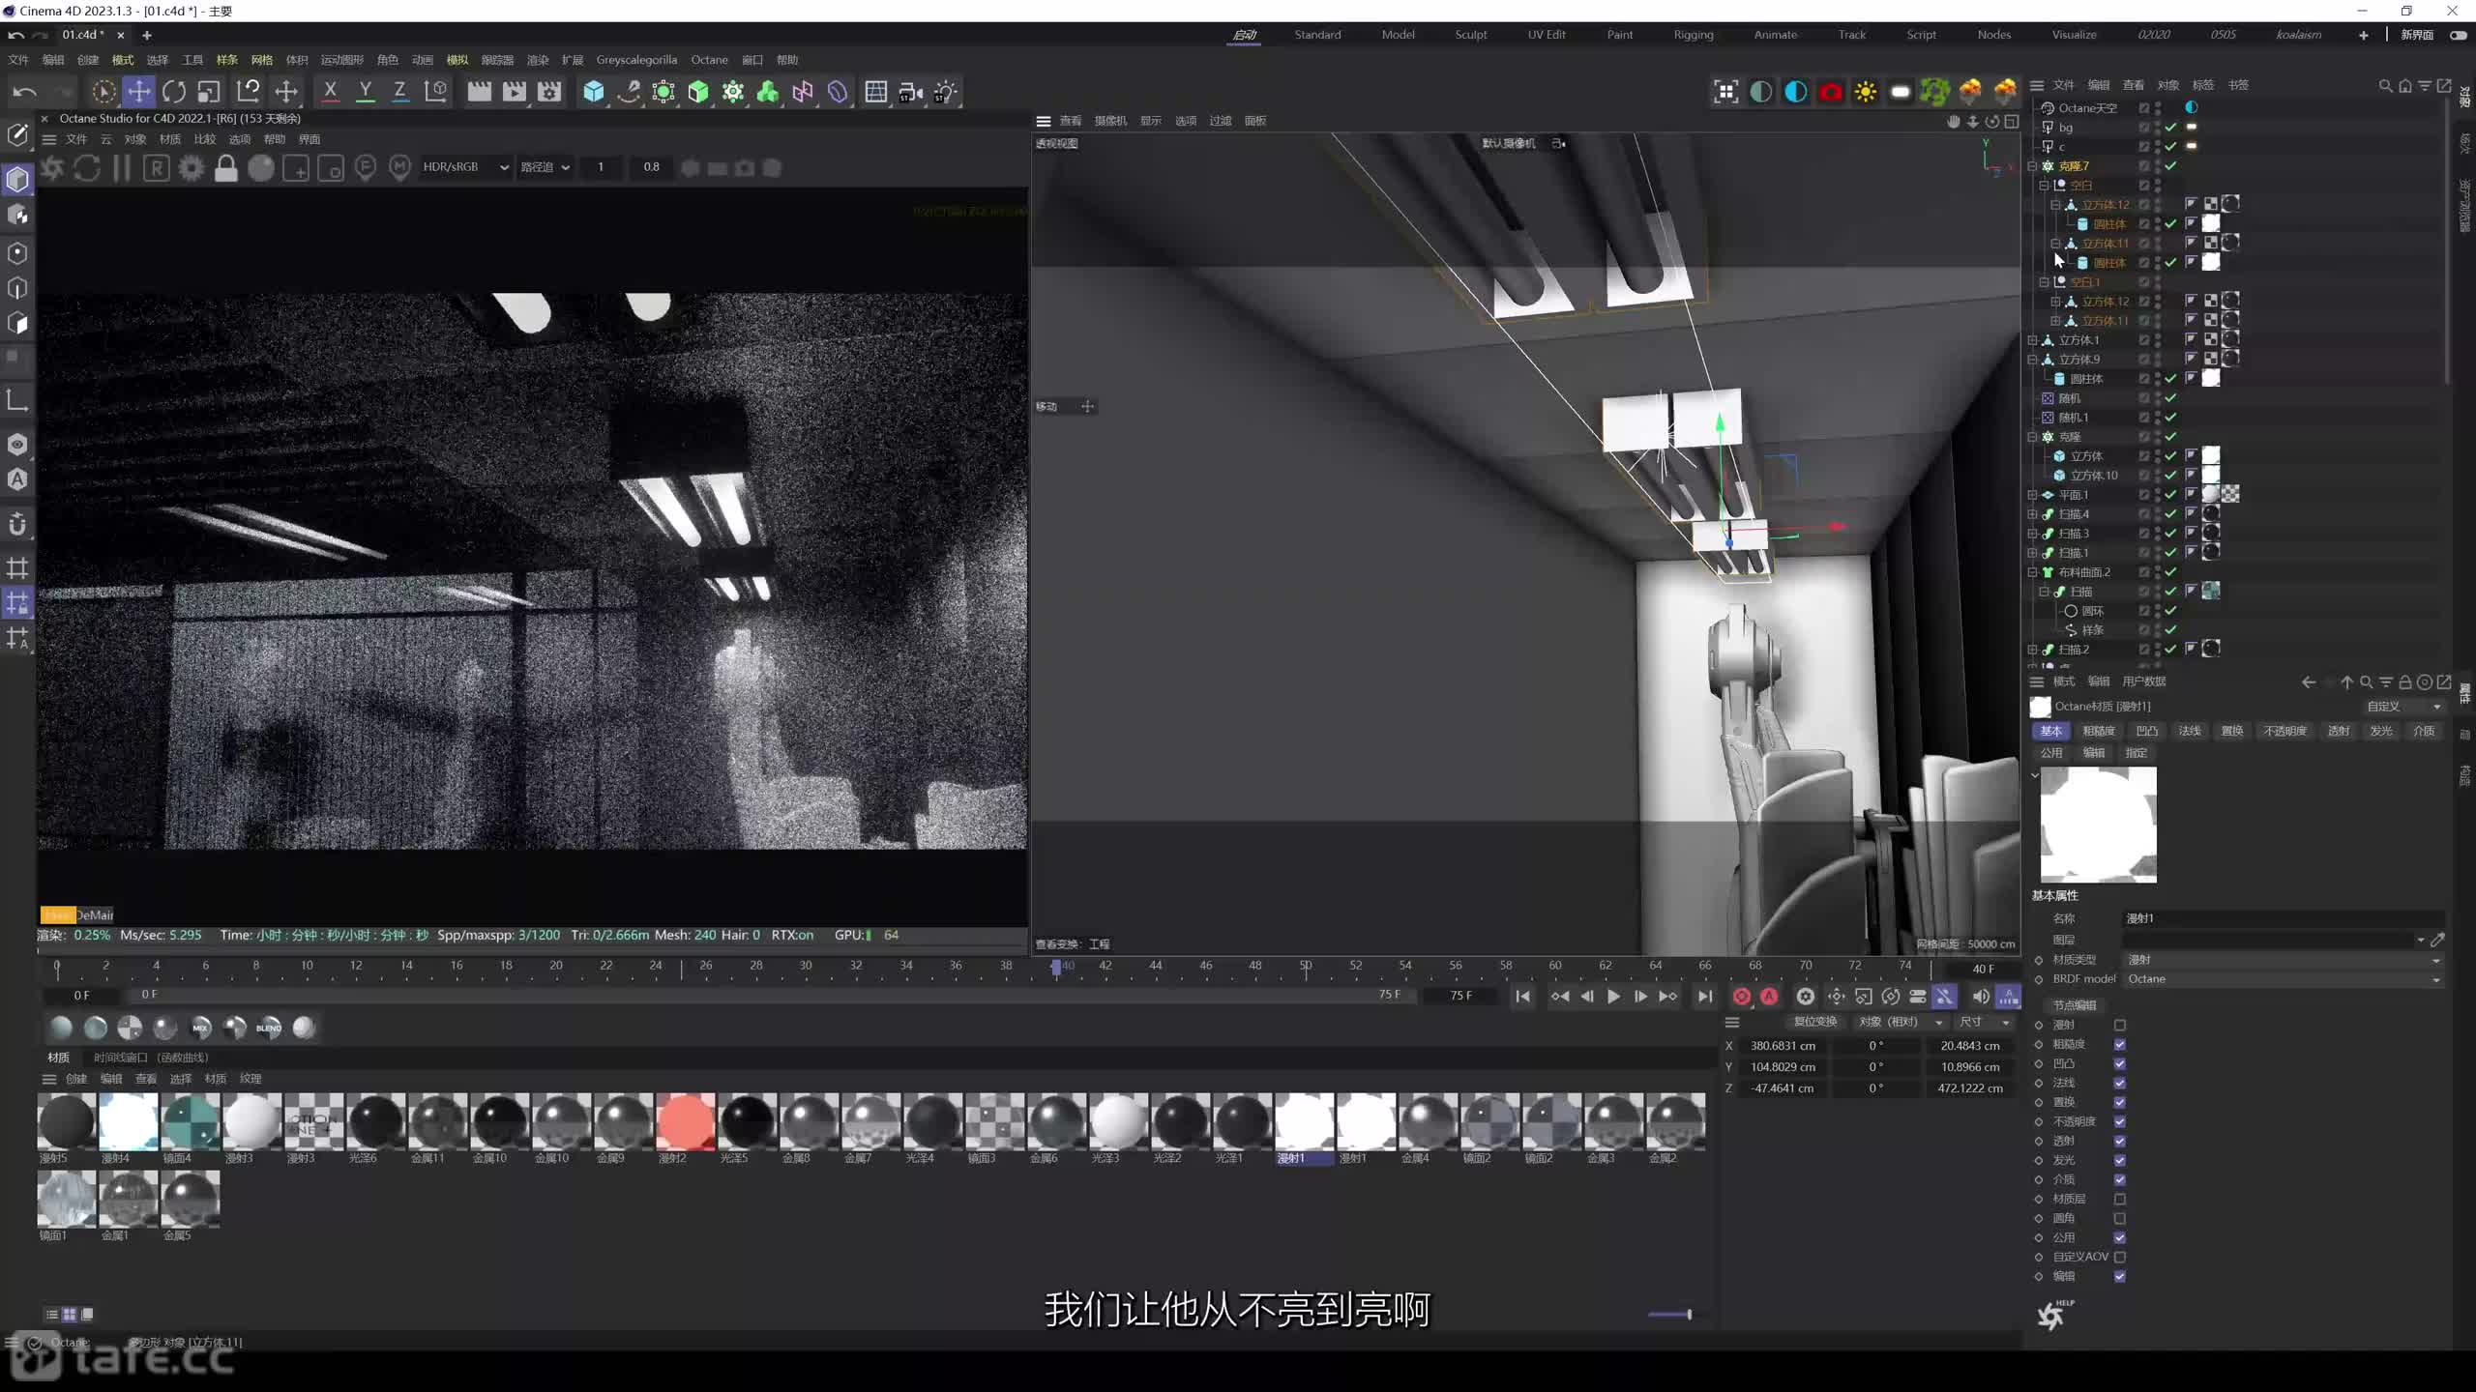Open the Octane menu in main menu bar
The image size is (2476, 1392).
coord(709,60)
